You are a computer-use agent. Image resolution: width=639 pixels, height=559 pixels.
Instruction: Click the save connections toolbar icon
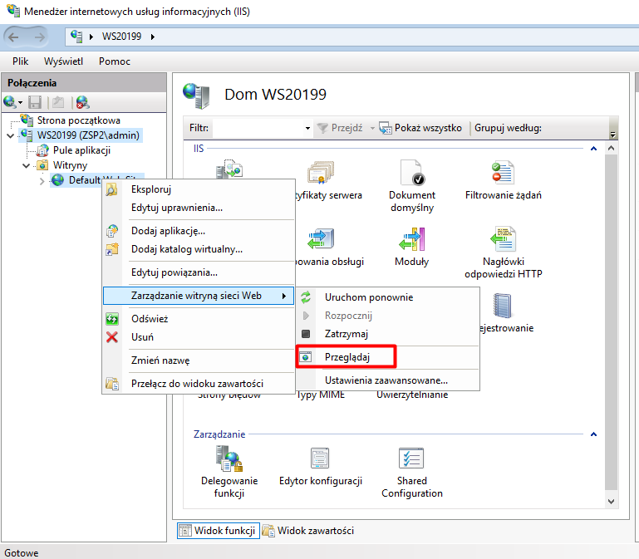35,102
